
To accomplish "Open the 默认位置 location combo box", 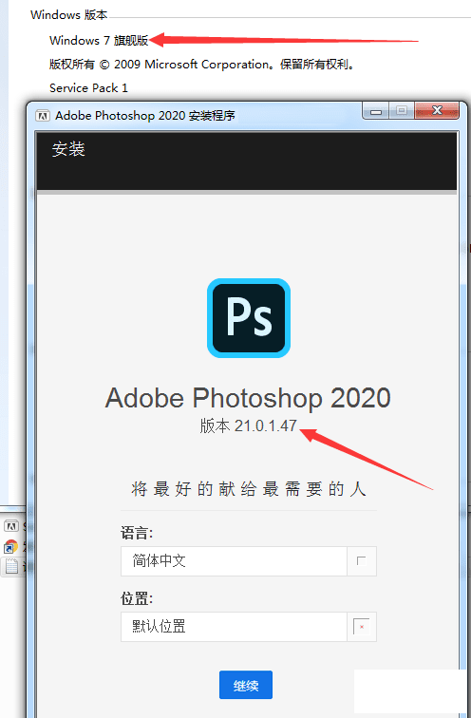I will click(x=249, y=627).
